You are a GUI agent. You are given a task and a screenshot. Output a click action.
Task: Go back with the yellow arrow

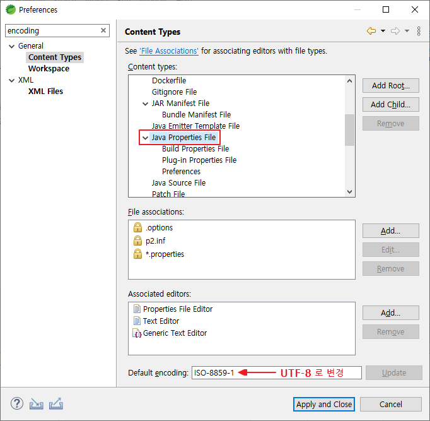tap(371, 31)
